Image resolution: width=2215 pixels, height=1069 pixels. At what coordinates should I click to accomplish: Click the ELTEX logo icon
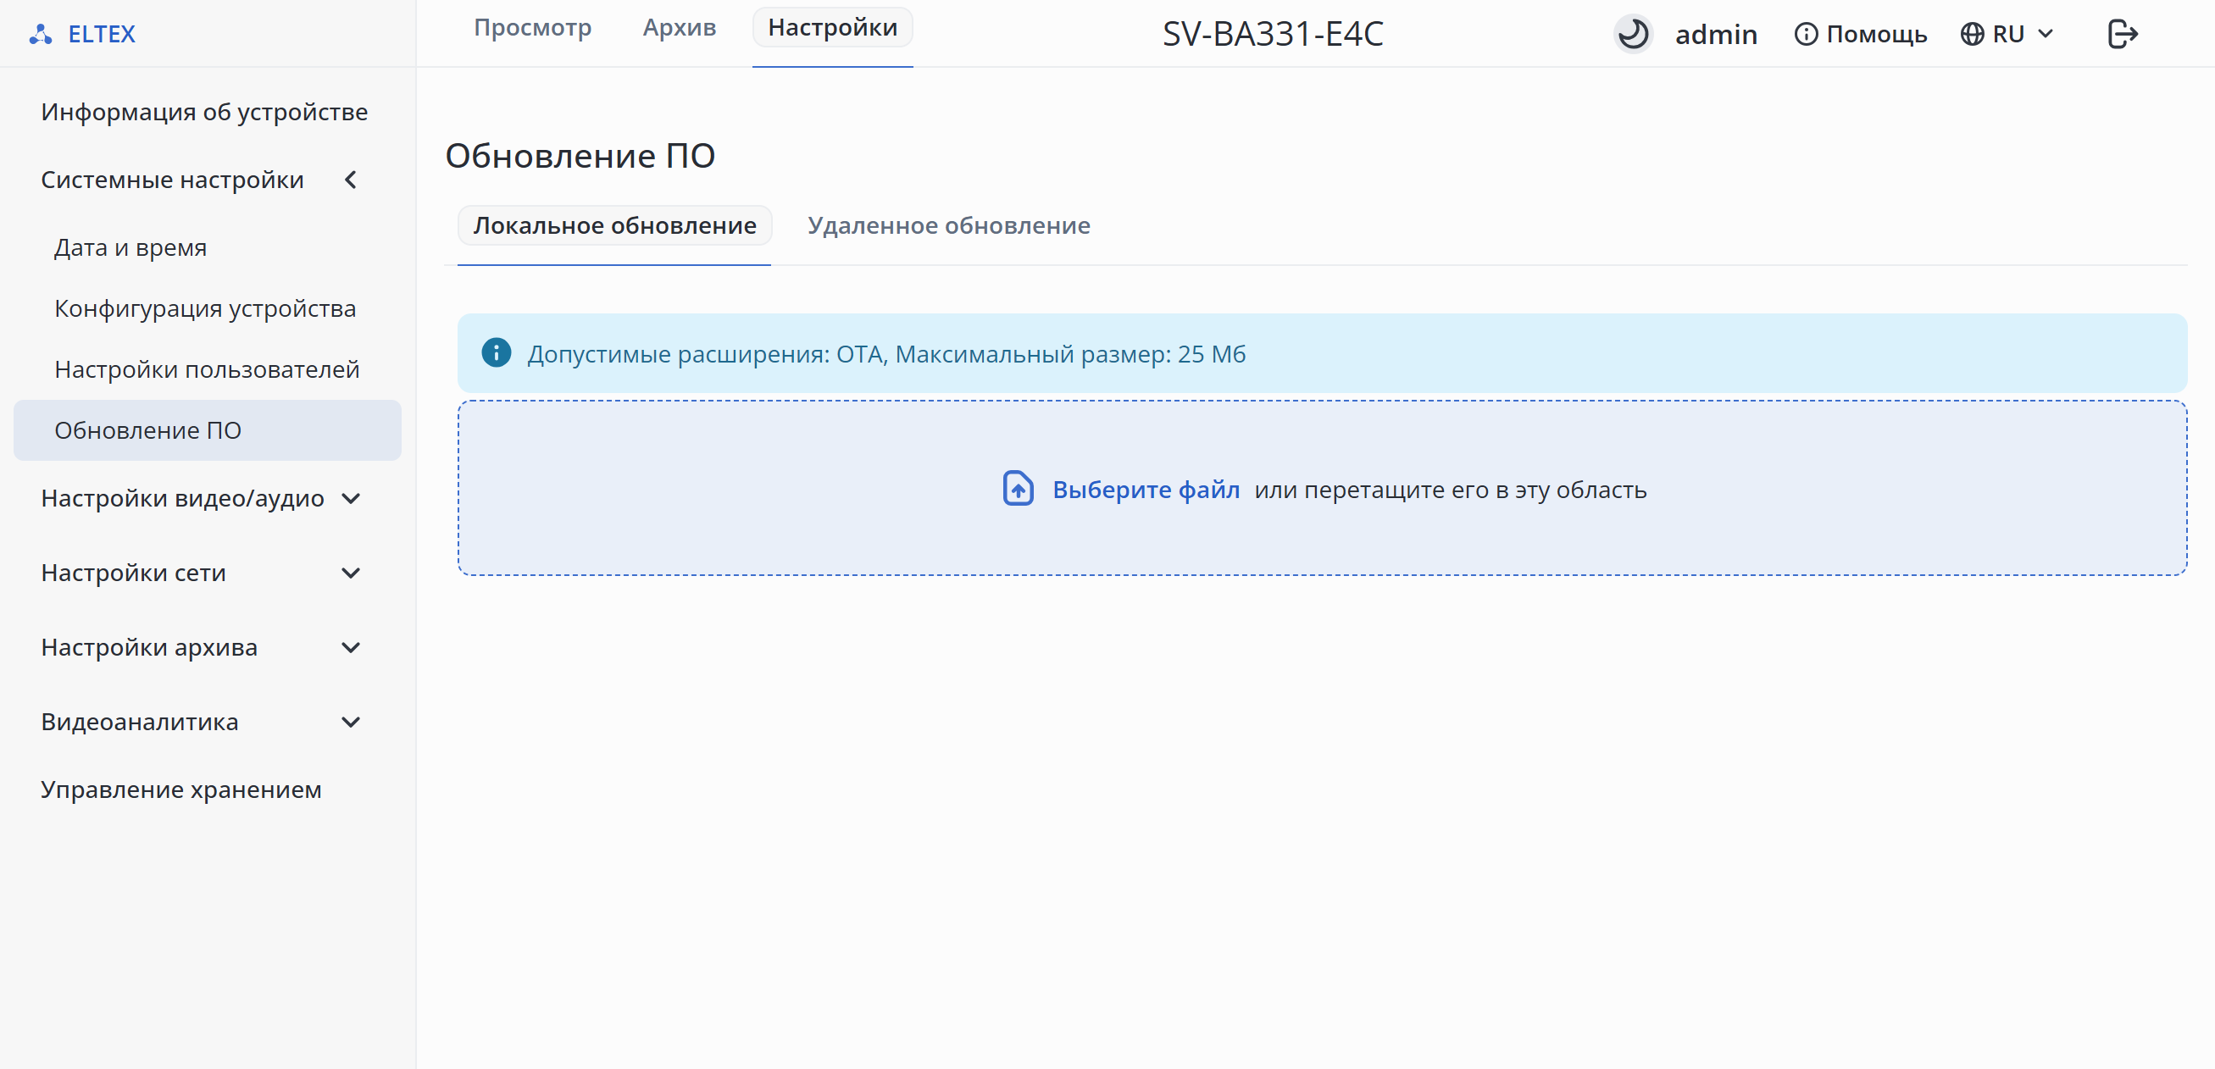[x=41, y=35]
